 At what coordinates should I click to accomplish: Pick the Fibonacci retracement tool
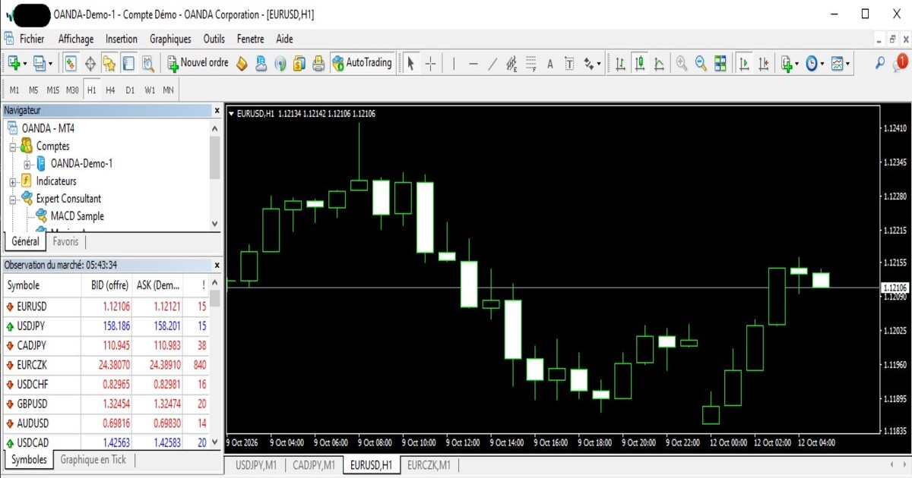tap(530, 64)
